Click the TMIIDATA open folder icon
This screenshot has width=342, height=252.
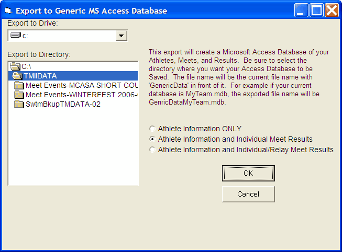point(17,76)
